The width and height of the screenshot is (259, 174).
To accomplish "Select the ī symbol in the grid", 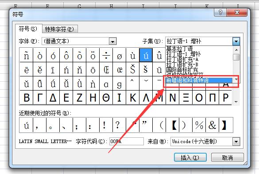I will coord(53,69).
